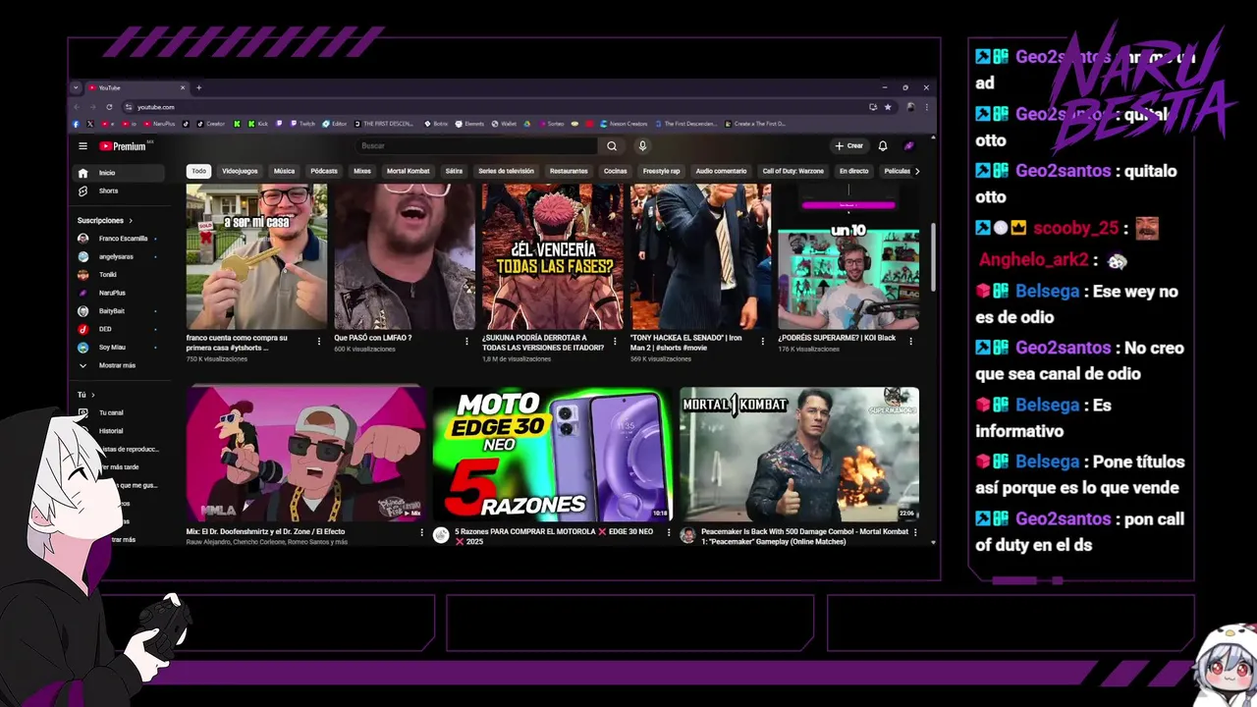Go to Inicio in sidebar
1257x707 pixels.
(x=121, y=173)
